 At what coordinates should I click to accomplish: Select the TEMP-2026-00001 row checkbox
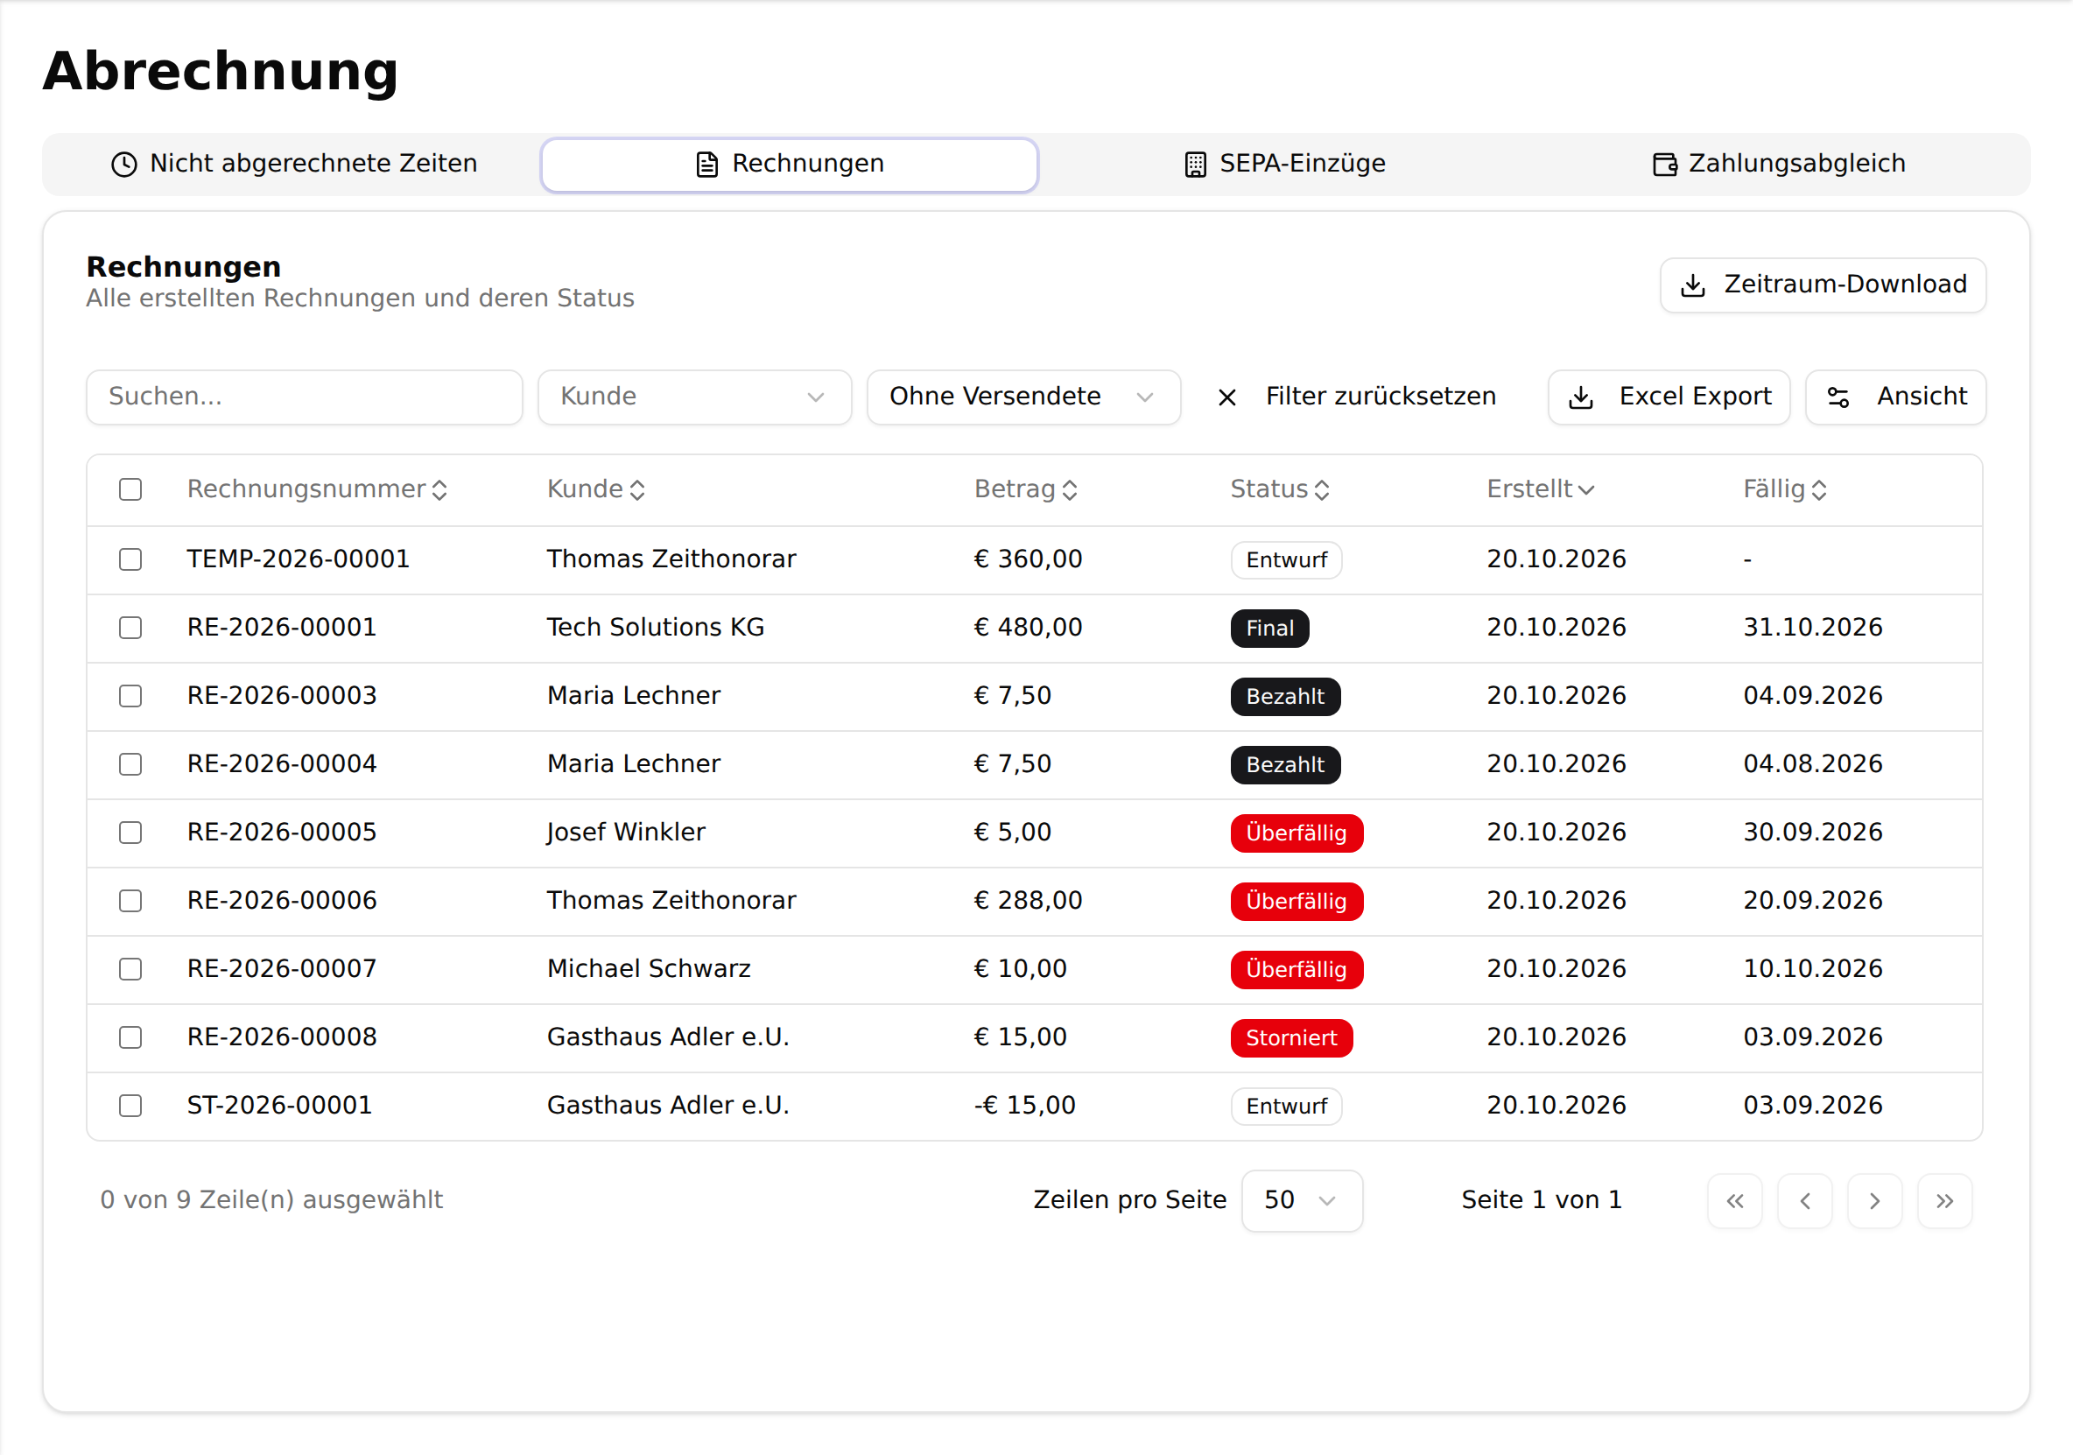[131, 560]
